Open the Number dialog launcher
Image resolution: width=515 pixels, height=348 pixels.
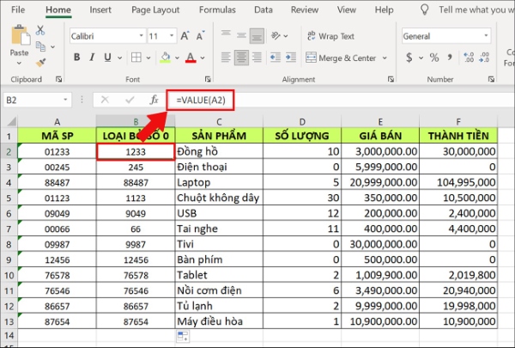click(491, 79)
